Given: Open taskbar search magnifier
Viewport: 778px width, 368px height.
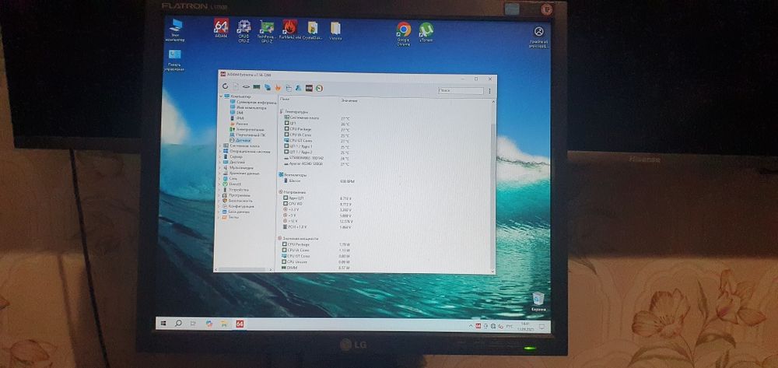Looking at the screenshot, I should [x=178, y=324].
